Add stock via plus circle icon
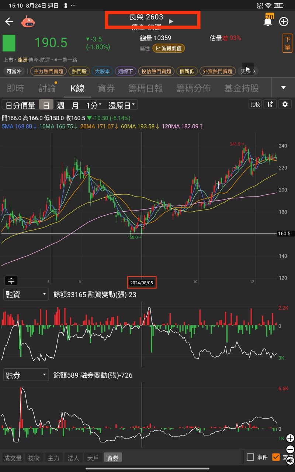The width and height of the screenshot is (295, 472). click(x=284, y=21)
